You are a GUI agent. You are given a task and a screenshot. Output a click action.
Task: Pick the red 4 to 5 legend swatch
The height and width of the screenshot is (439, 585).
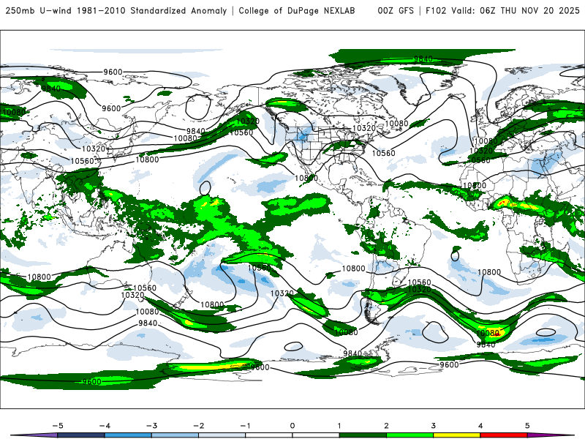click(x=504, y=435)
